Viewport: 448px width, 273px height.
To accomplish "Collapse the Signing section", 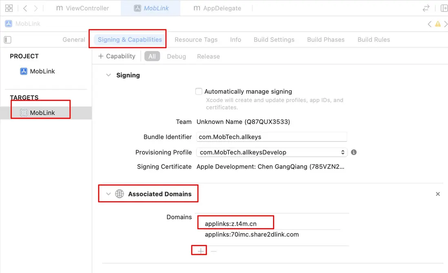I will coord(108,75).
